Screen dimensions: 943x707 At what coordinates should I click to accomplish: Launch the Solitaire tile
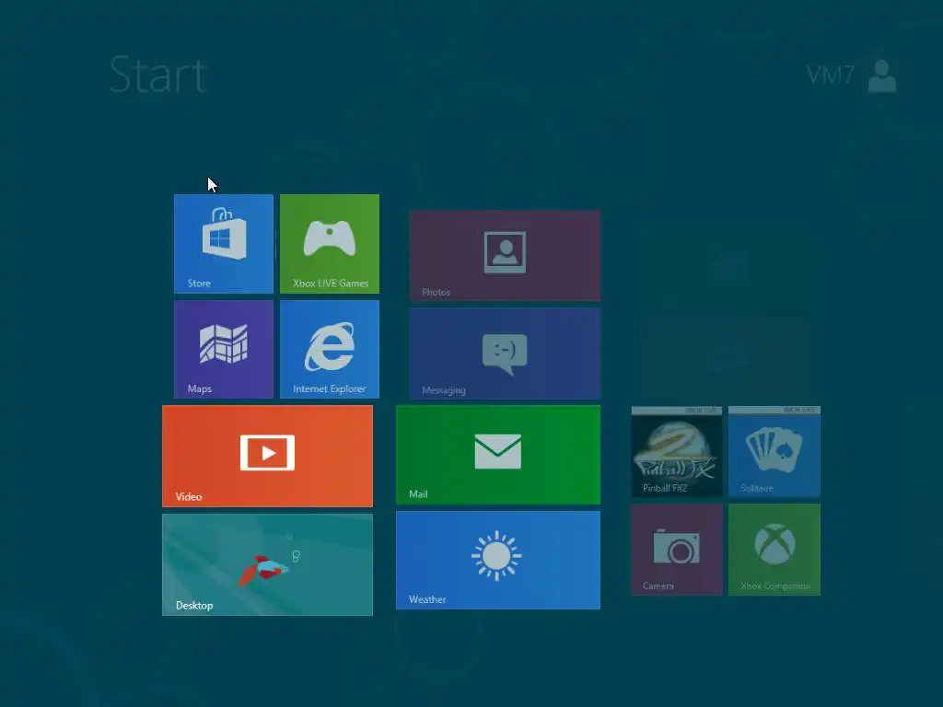(774, 451)
